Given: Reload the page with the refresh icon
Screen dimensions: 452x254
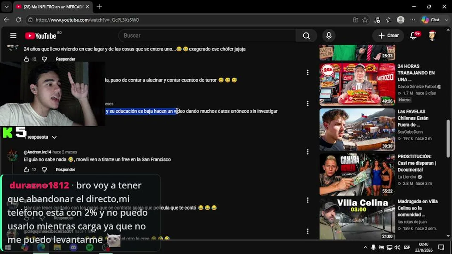Looking at the screenshot, I should [x=18, y=20].
